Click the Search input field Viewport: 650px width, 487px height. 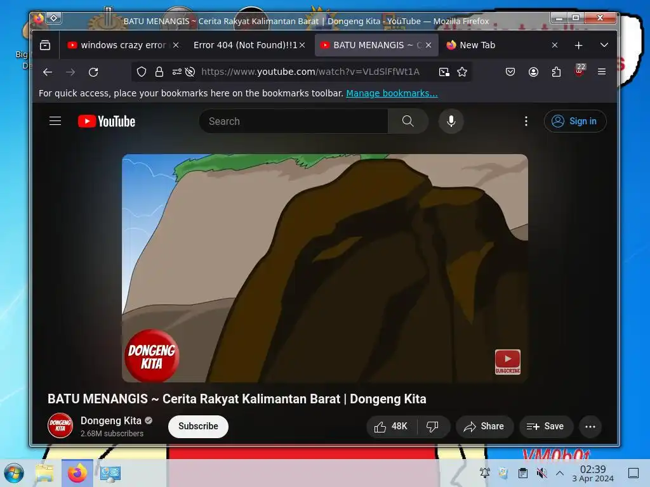coord(293,121)
